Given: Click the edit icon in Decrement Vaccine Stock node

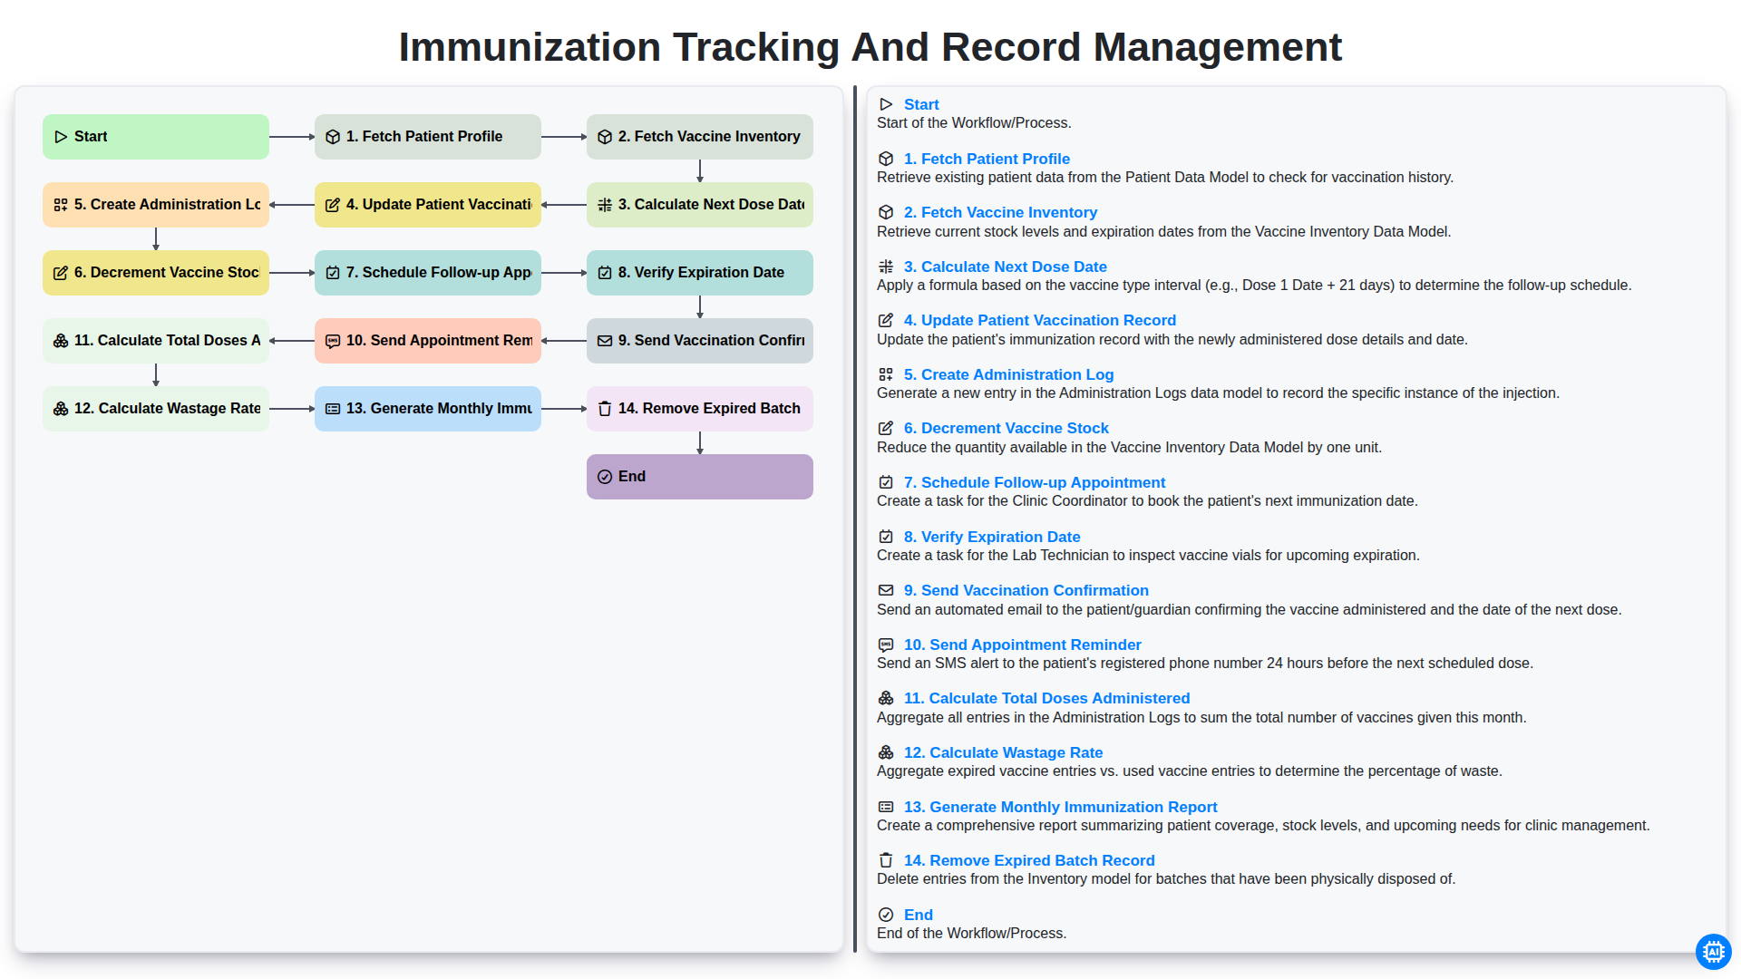Looking at the screenshot, I should pyautogui.click(x=61, y=273).
